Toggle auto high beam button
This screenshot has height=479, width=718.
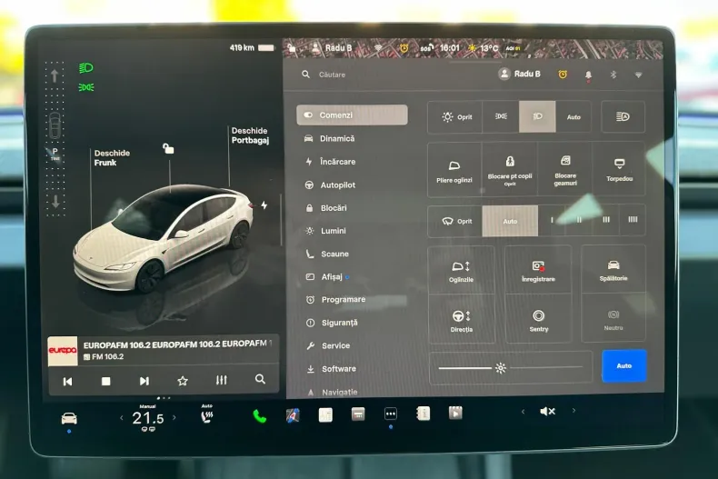coord(623,116)
